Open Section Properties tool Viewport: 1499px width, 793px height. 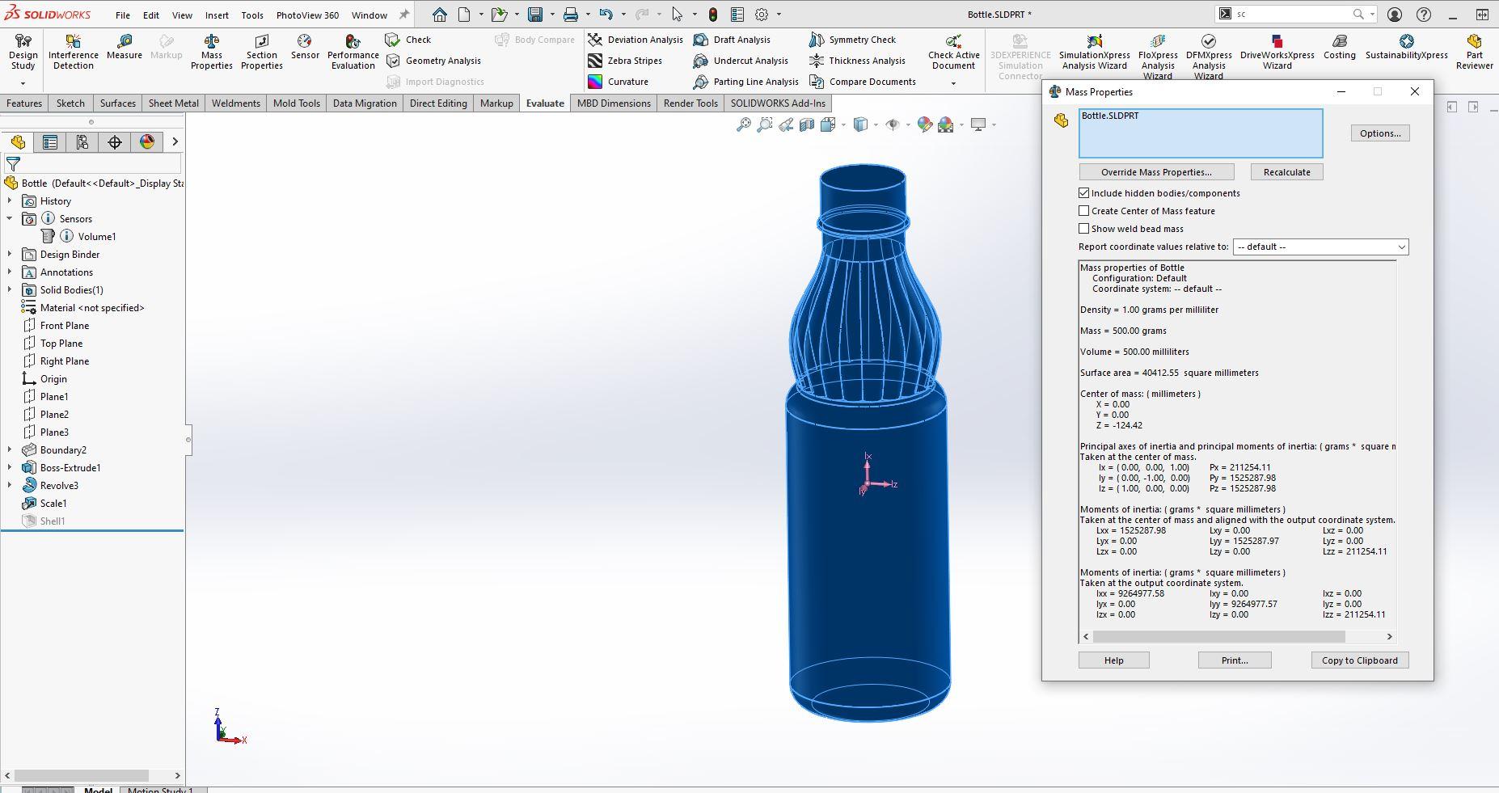(261, 52)
